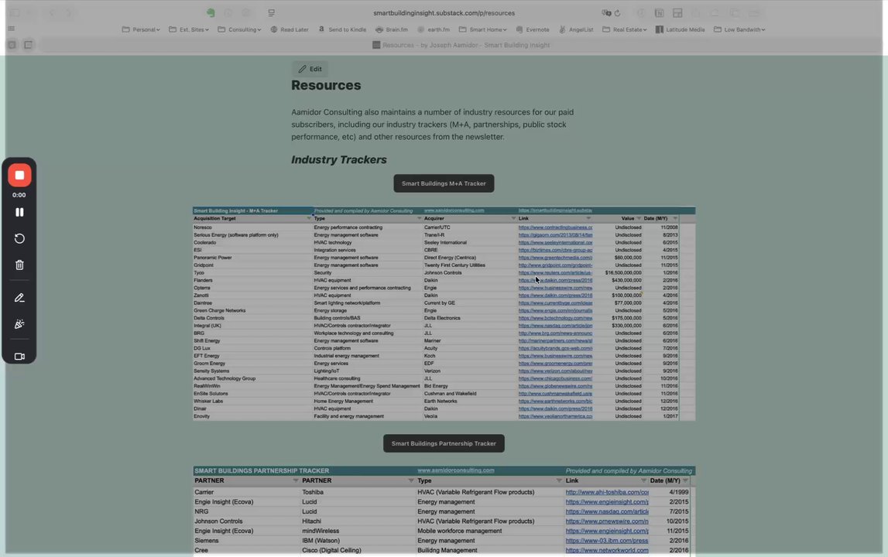Viewport: 888px width, 557px height.
Task: Click the 'Toshiba' partner cell
Action: [x=313, y=493]
